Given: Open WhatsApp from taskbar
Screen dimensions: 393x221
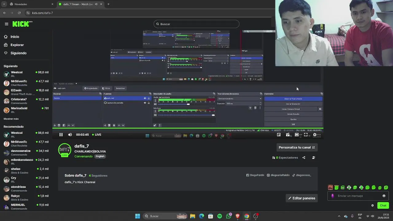Looking at the screenshot, I should click(x=229, y=216).
